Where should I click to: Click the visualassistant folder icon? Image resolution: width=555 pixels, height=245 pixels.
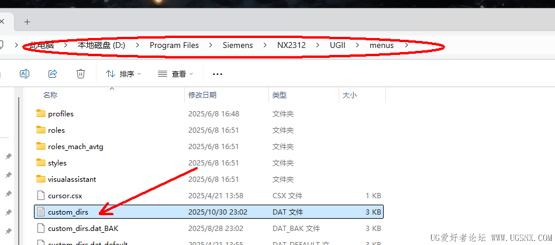click(x=41, y=179)
